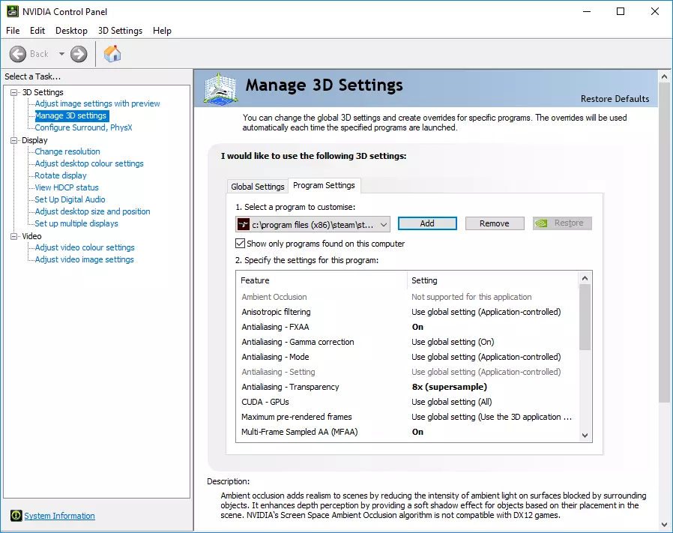Image resolution: width=673 pixels, height=533 pixels.
Task: Click the Manage 3D Settings header icon
Action: coord(220,88)
